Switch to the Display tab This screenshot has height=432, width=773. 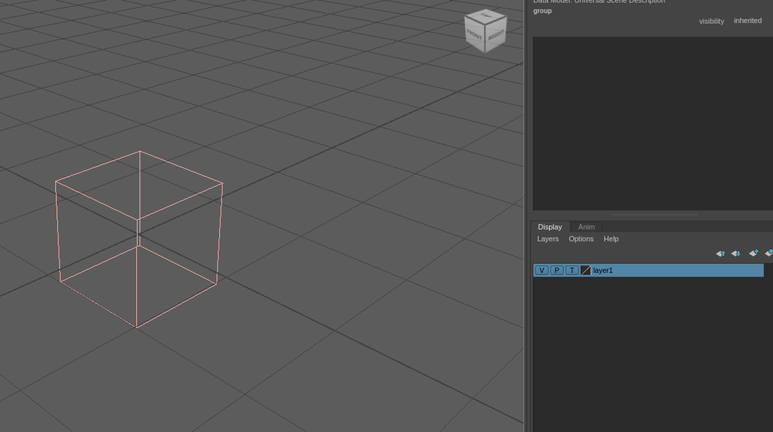point(549,227)
